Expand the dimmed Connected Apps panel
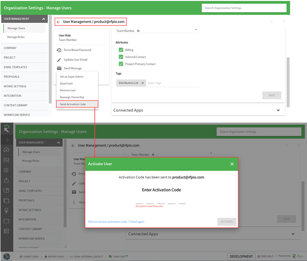307x261 pixels. (293, 234)
